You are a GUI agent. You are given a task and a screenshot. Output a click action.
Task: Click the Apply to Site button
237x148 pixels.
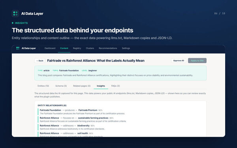(x=197, y=60)
